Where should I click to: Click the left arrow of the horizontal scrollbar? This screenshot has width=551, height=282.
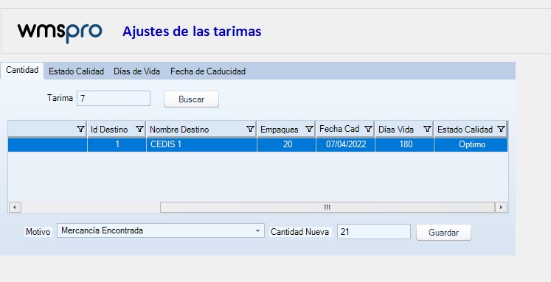(x=15, y=208)
